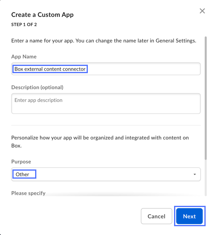Click the Cancel button
Image resolution: width=212 pixels, height=235 pixels.
pos(157,216)
